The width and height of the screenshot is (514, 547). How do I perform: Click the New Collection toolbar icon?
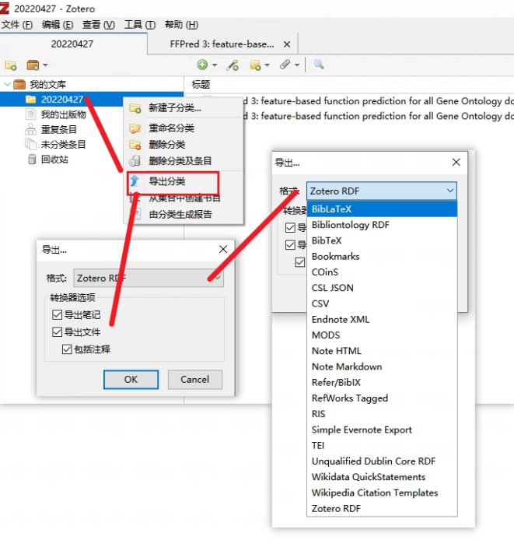(10, 65)
